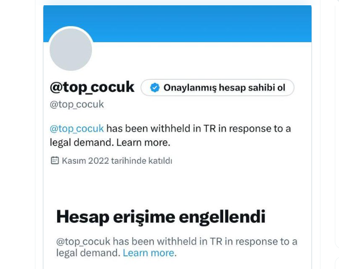Screen dimensions: 339x269
Task: Click "legal demand." in the bio
Action: (82, 142)
